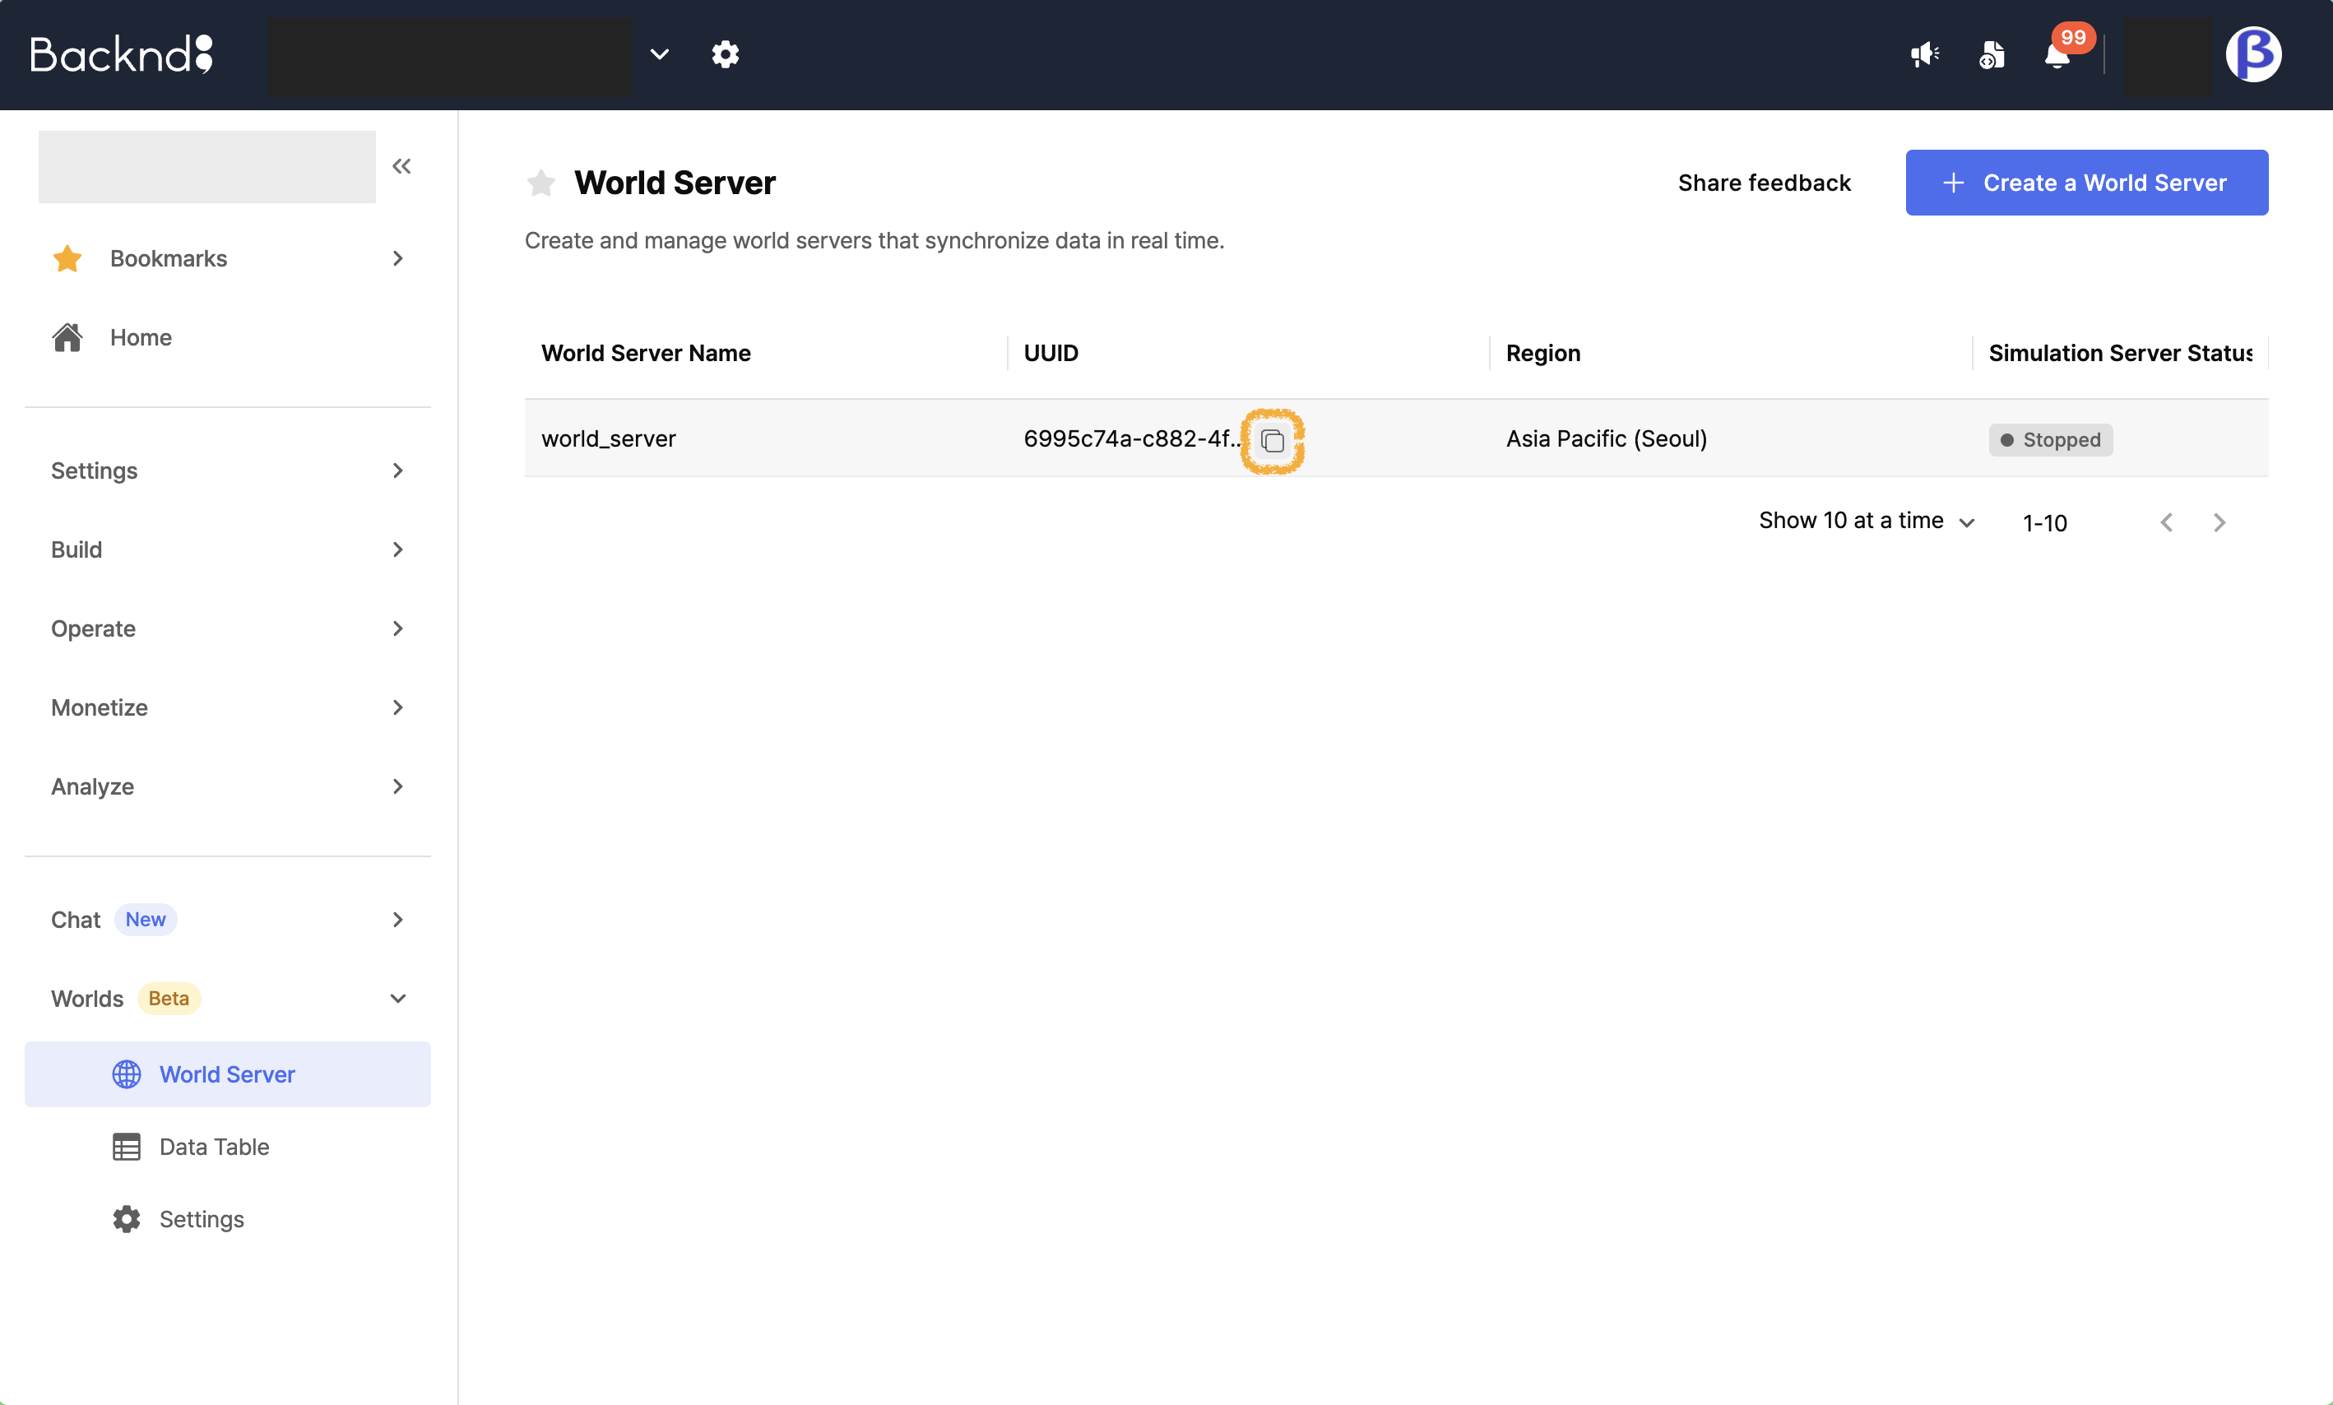The image size is (2333, 1405).
Task: Open Data Table under Worlds
Action: 214,1147
